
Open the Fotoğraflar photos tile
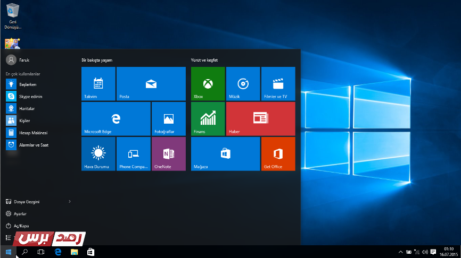tap(169, 119)
